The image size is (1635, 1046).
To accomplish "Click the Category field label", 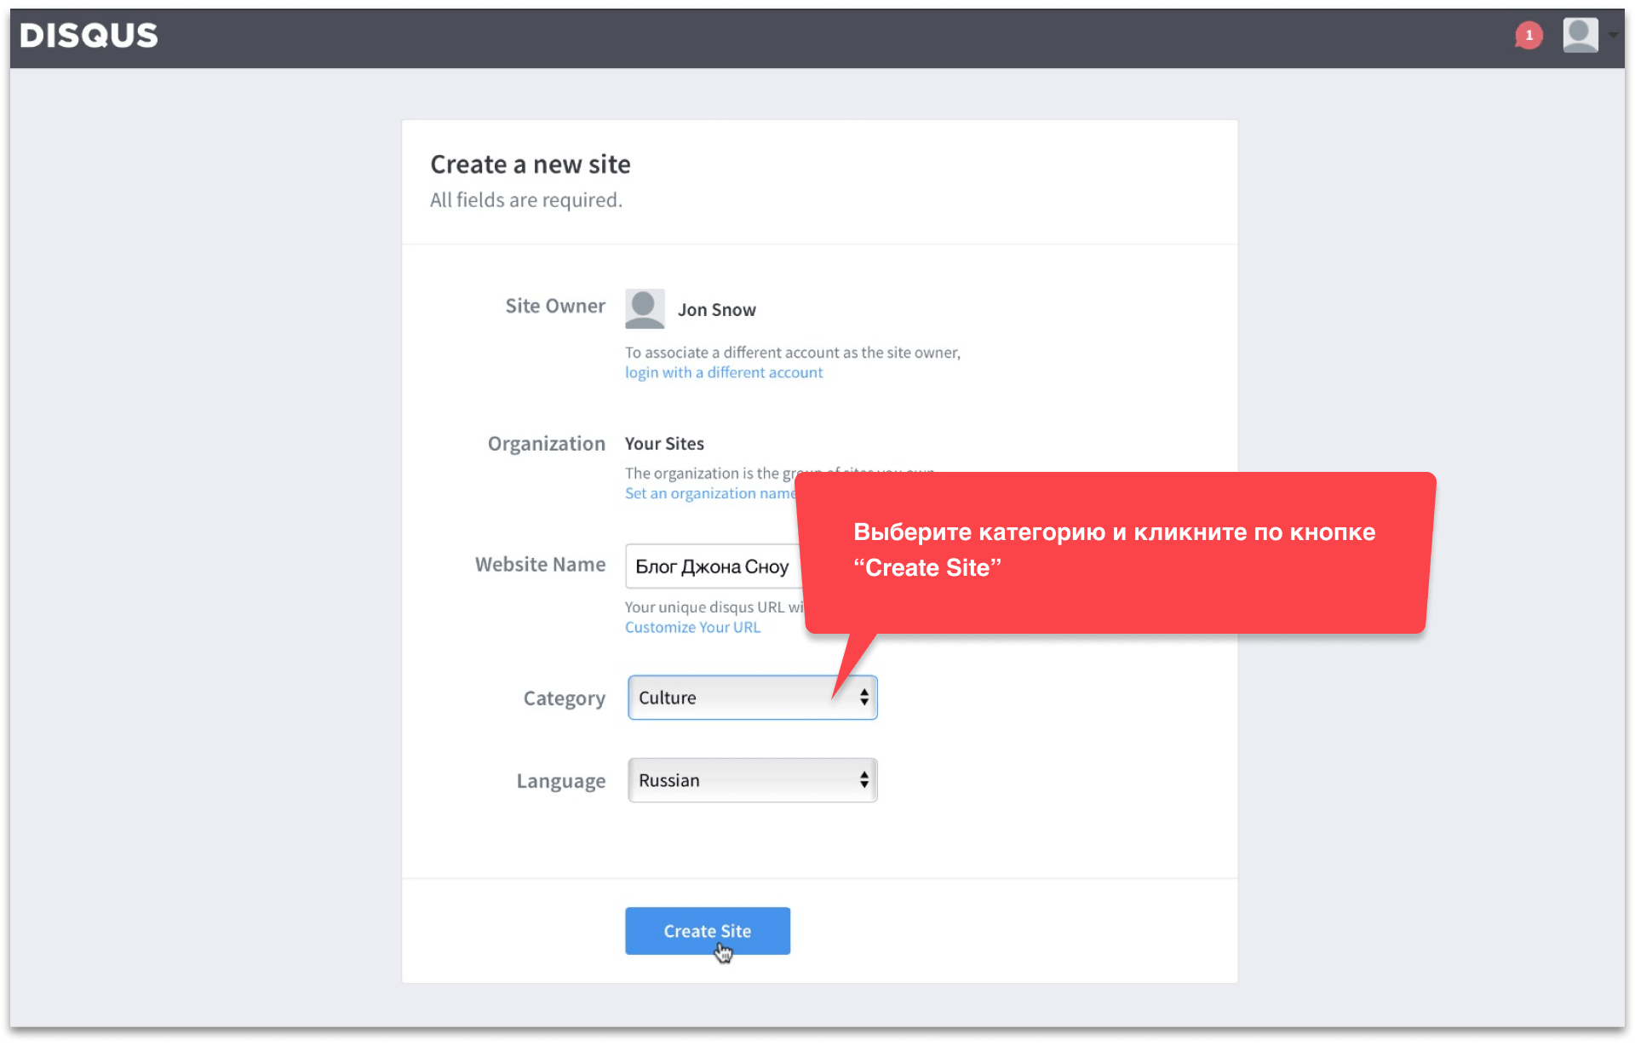I will click(x=564, y=698).
